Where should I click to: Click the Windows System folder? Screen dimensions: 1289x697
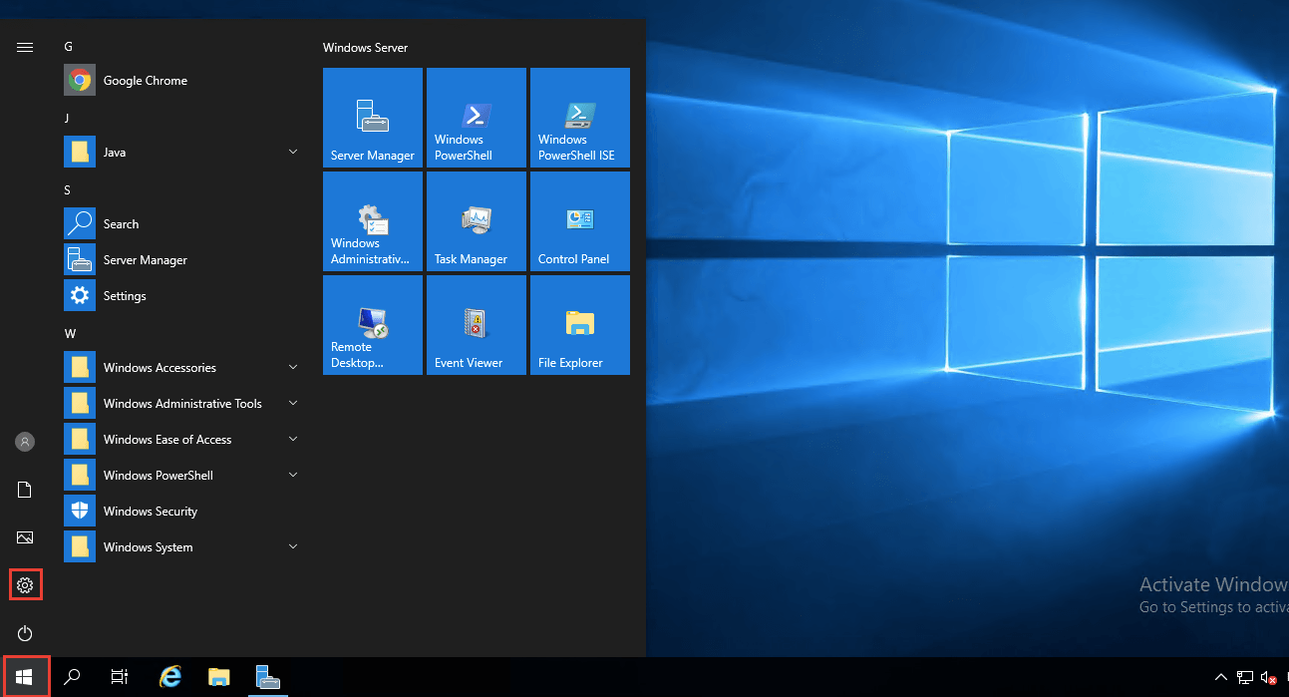(x=183, y=547)
